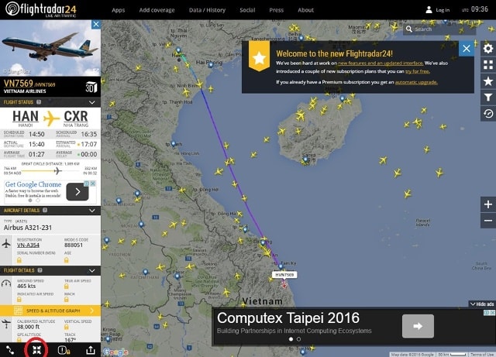Open the automatic upgrade link
The height and width of the screenshot is (357, 496).
416,82
